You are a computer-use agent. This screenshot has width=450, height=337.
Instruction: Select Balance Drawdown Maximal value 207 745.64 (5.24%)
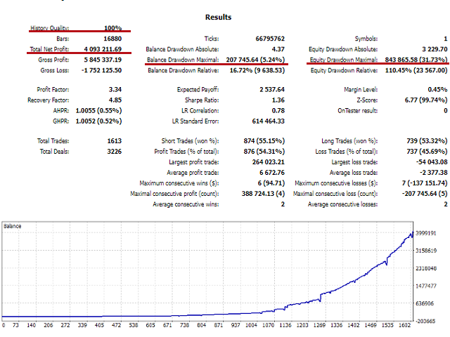point(255,60)
